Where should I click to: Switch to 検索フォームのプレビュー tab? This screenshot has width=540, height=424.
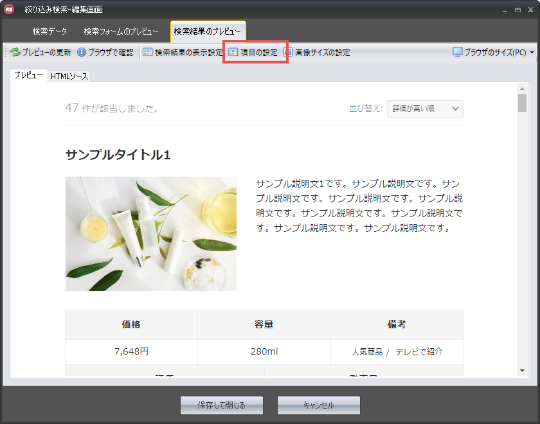pos(121,31)
